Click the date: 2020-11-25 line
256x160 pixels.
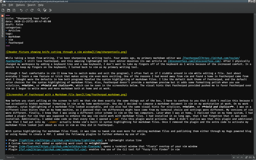[28, 22]
